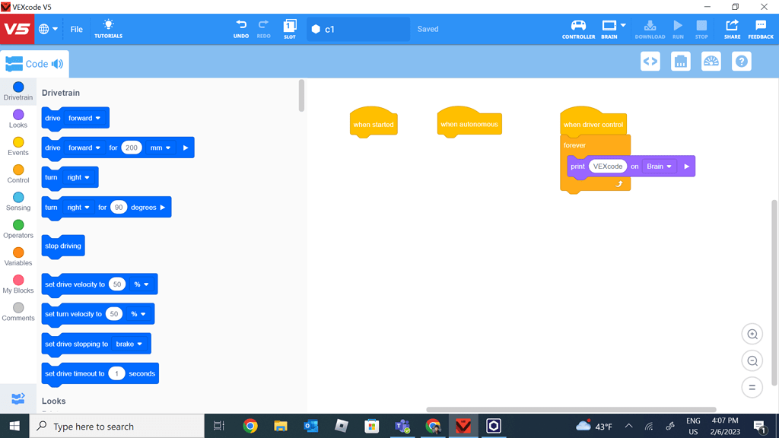Screen dimensions: 779x438
Task: Open the Tutorials panel
Action: coord(108,29)
